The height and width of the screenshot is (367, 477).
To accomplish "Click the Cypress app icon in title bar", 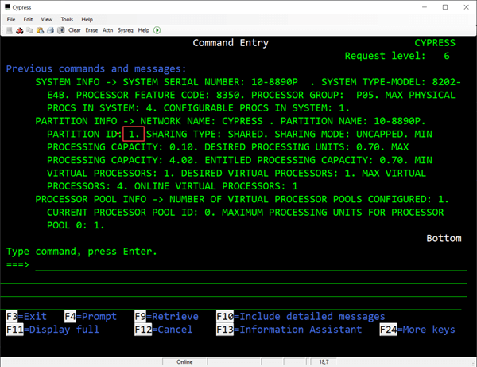I will tap(8, 7).
